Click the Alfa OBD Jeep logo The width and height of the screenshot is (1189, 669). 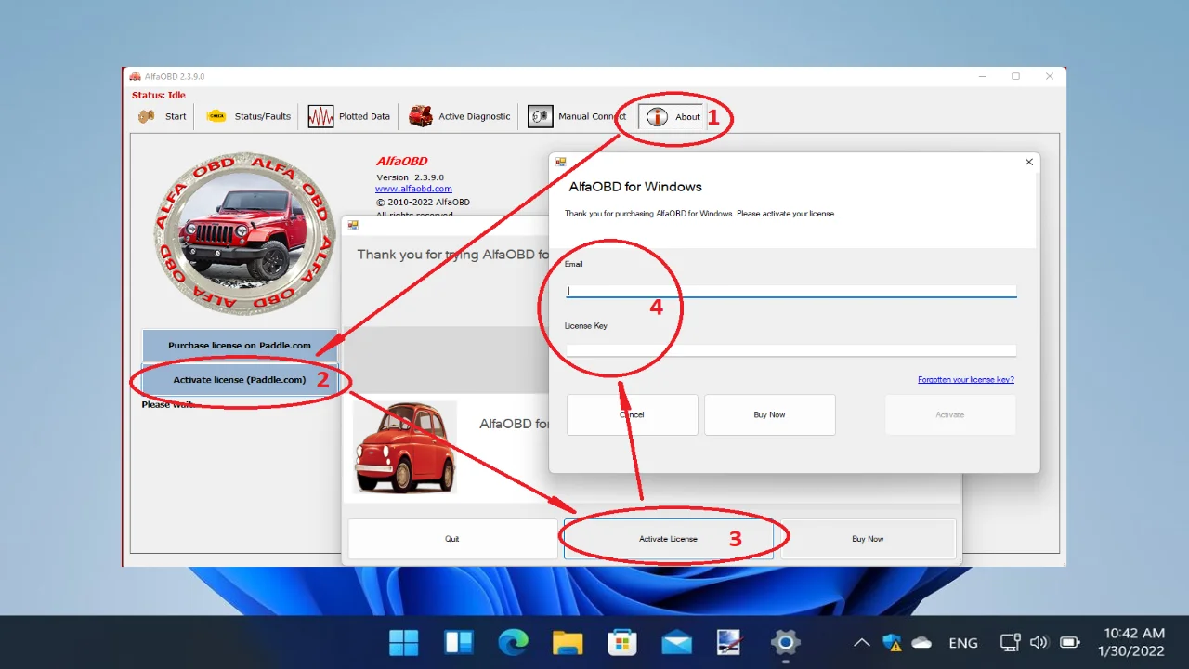(244, 232)
